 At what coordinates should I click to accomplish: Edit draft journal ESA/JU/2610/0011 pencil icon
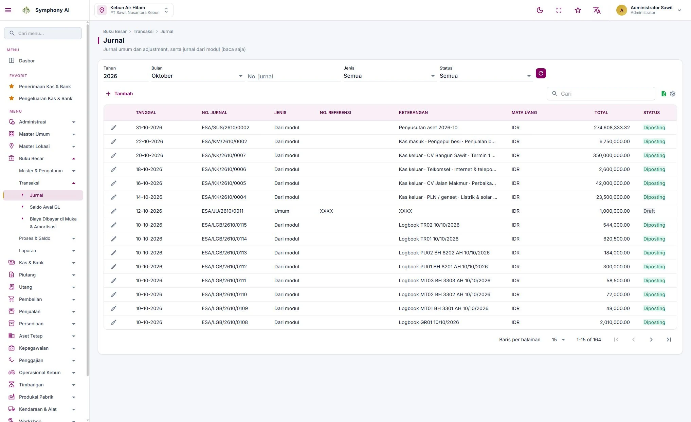click(x=114, y=211)
